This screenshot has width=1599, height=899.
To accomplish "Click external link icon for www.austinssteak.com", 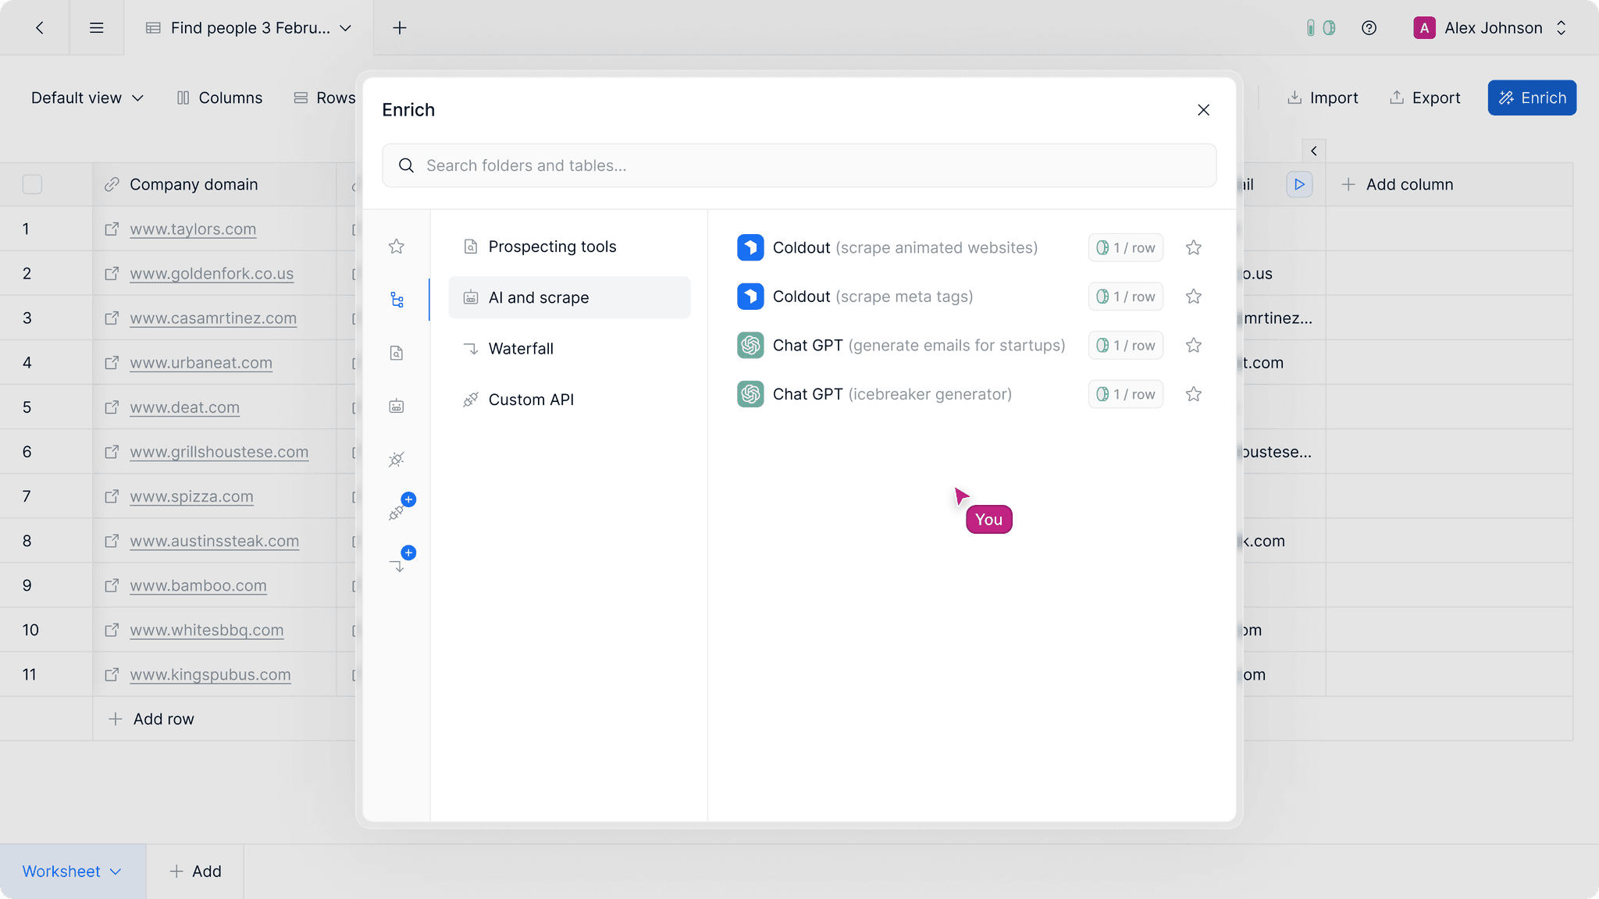I will pos(112,540).
